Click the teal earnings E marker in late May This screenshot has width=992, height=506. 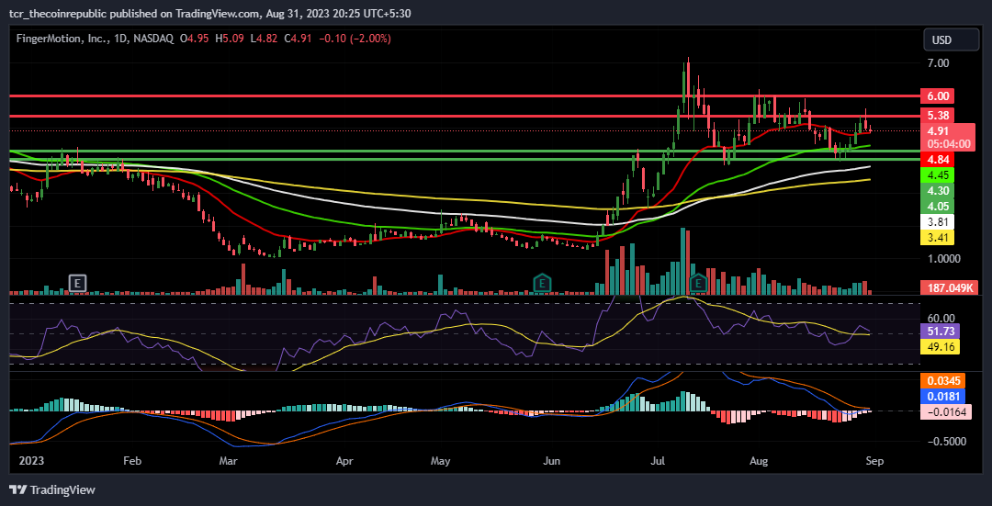click(541, 282)
